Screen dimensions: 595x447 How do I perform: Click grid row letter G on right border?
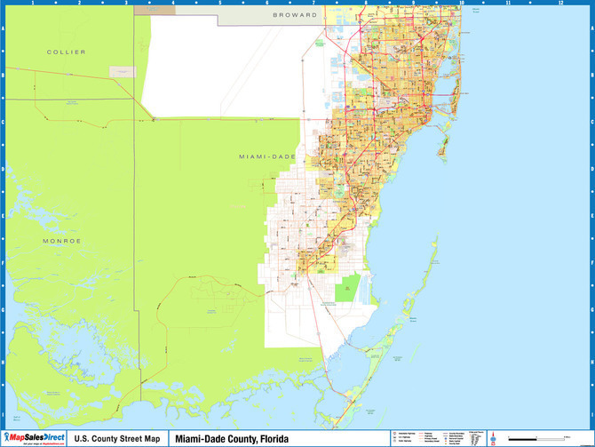coord(592,309)
